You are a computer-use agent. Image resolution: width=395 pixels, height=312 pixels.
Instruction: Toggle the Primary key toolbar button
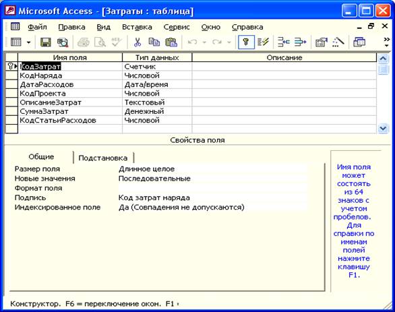(246, 42)
